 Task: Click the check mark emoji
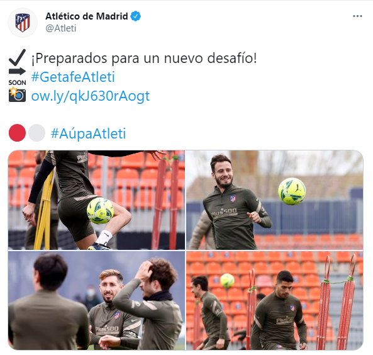pyautogui.click(x=17, y=57)
